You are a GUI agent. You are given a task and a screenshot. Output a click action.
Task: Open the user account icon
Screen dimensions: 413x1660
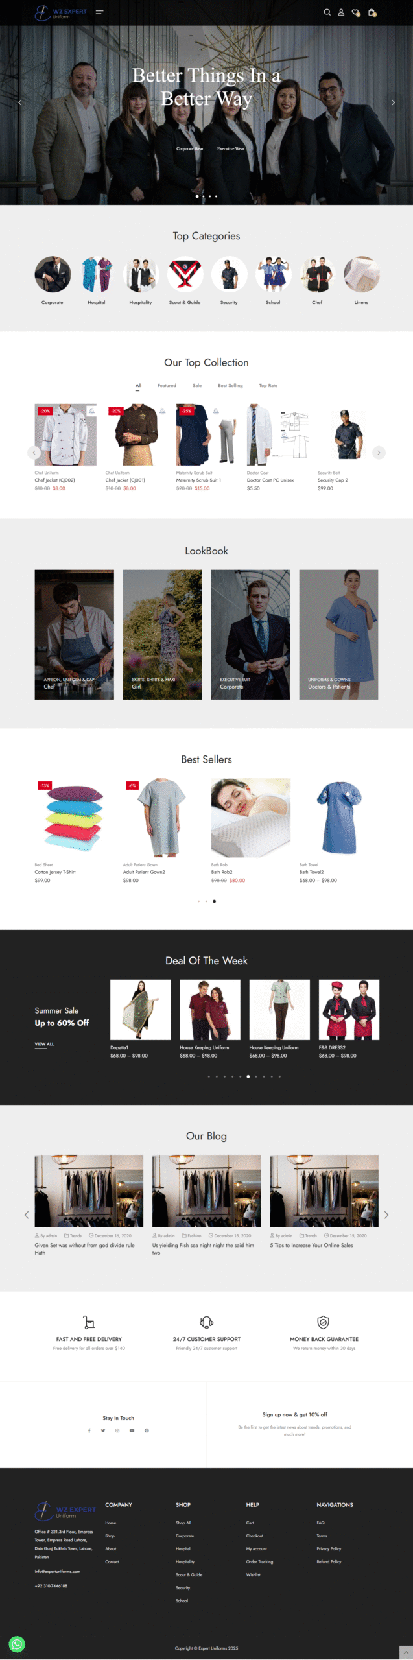coord(341,12)
